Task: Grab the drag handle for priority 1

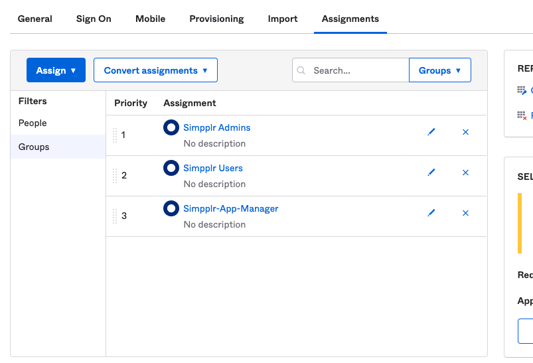Action: [x=115, y=135]
